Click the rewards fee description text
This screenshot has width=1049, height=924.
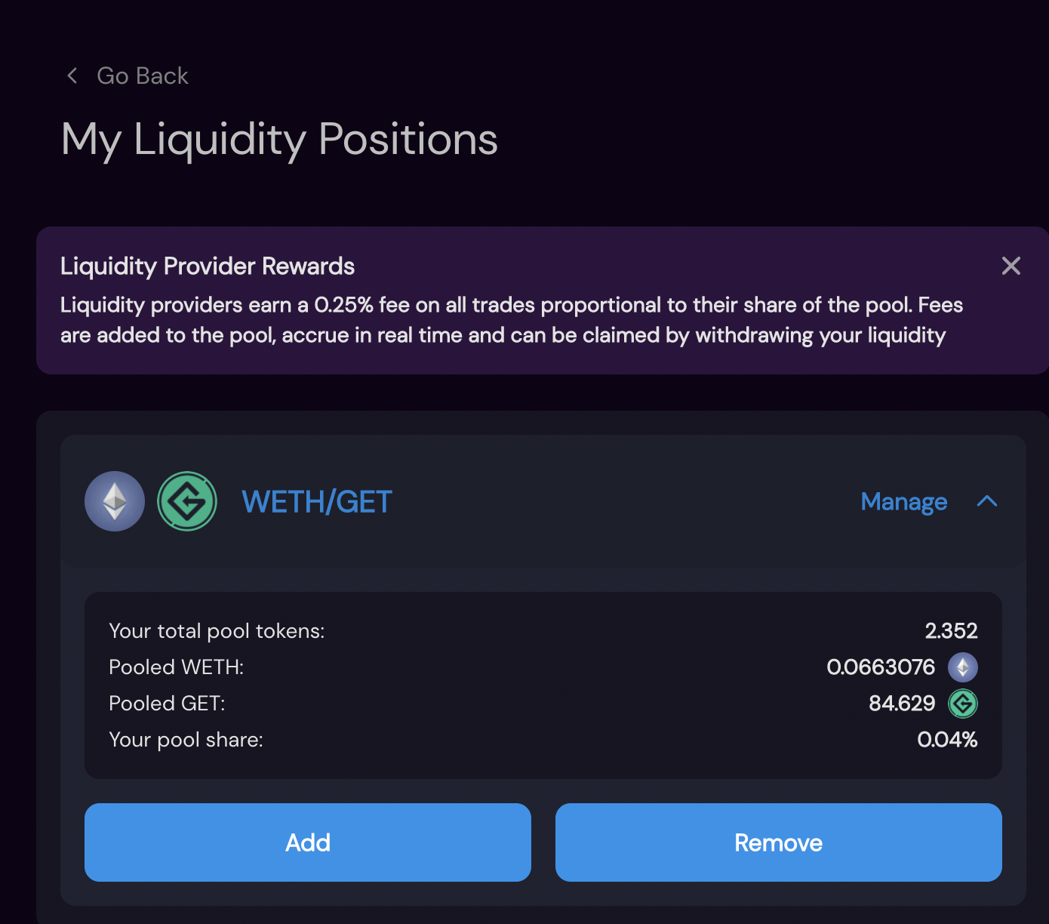[512, 320]
